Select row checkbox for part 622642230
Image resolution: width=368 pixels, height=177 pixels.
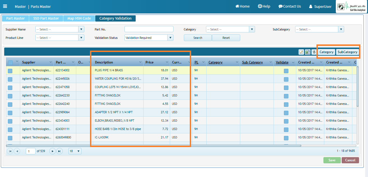click(10, 96)
